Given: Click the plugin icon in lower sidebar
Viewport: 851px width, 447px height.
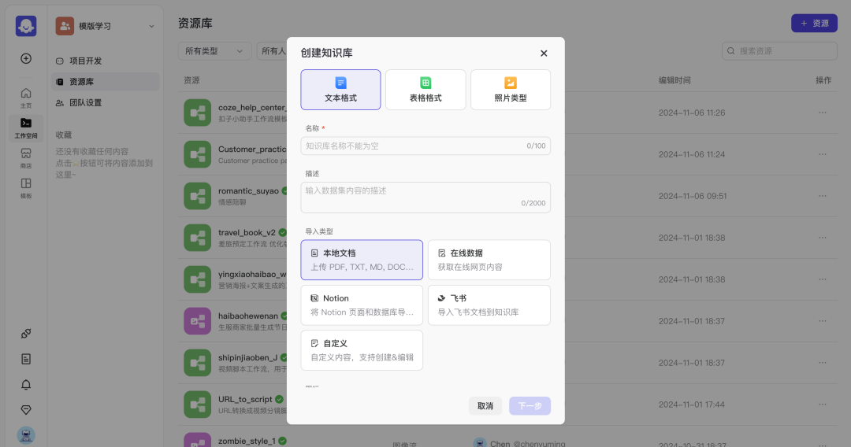Looking at the screenshot, I should (x=26, y=334).
